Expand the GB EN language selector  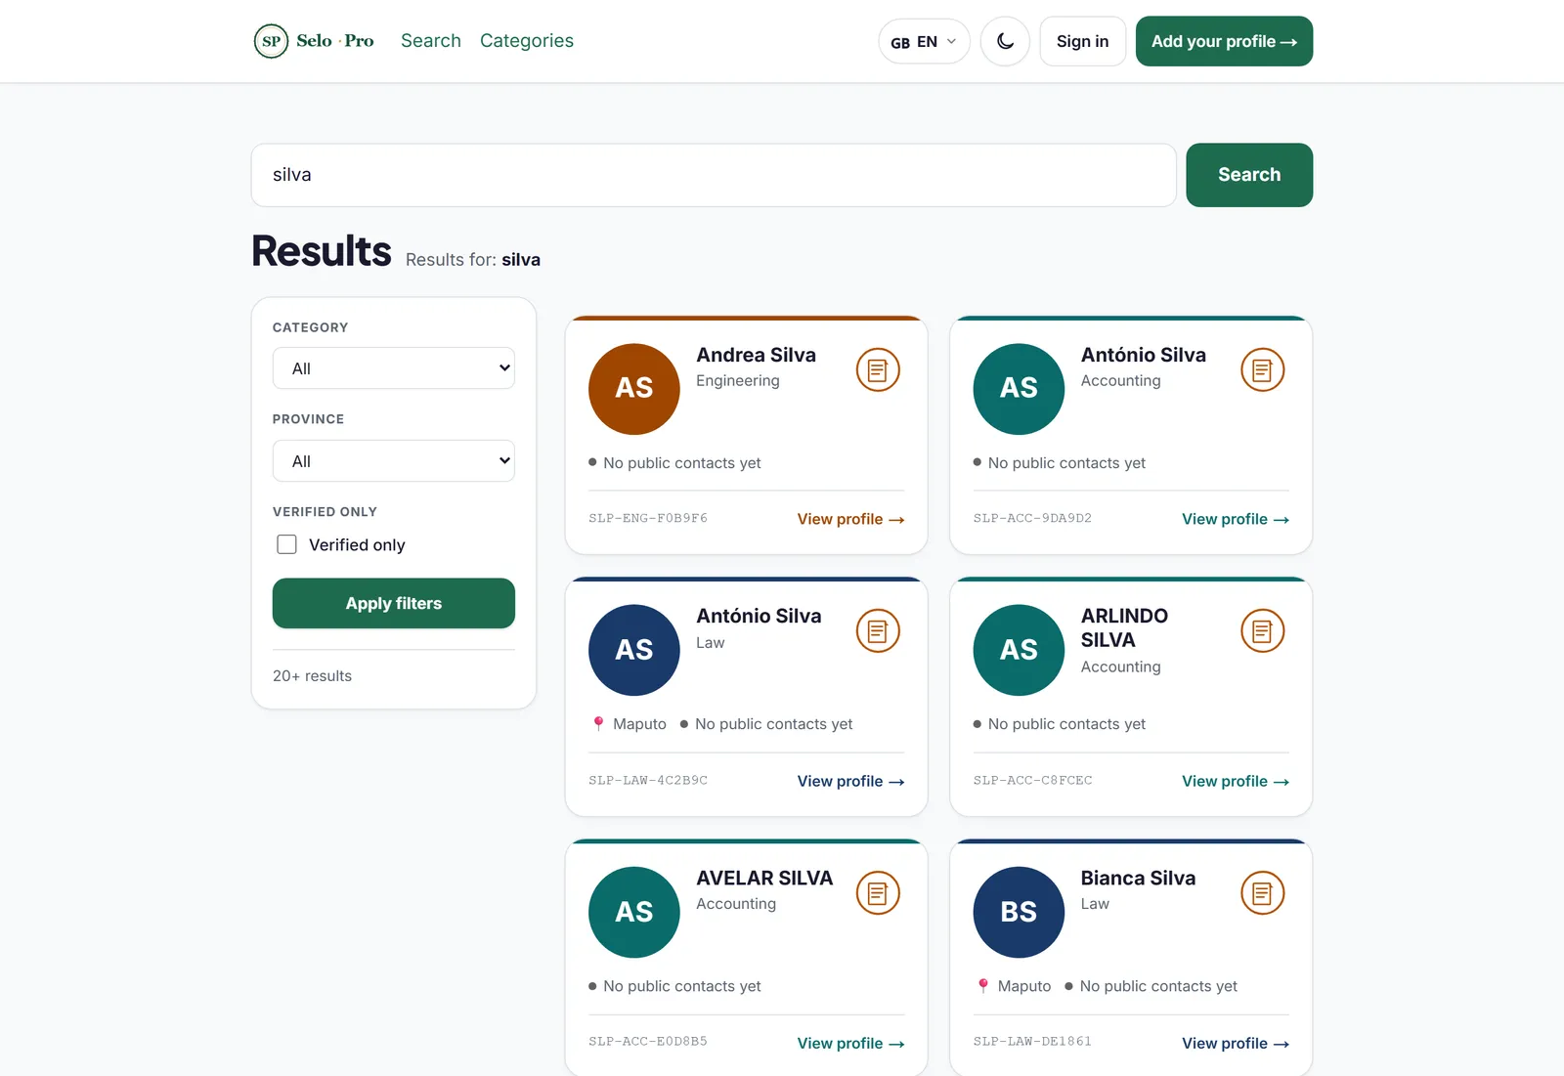coord(924,41)
